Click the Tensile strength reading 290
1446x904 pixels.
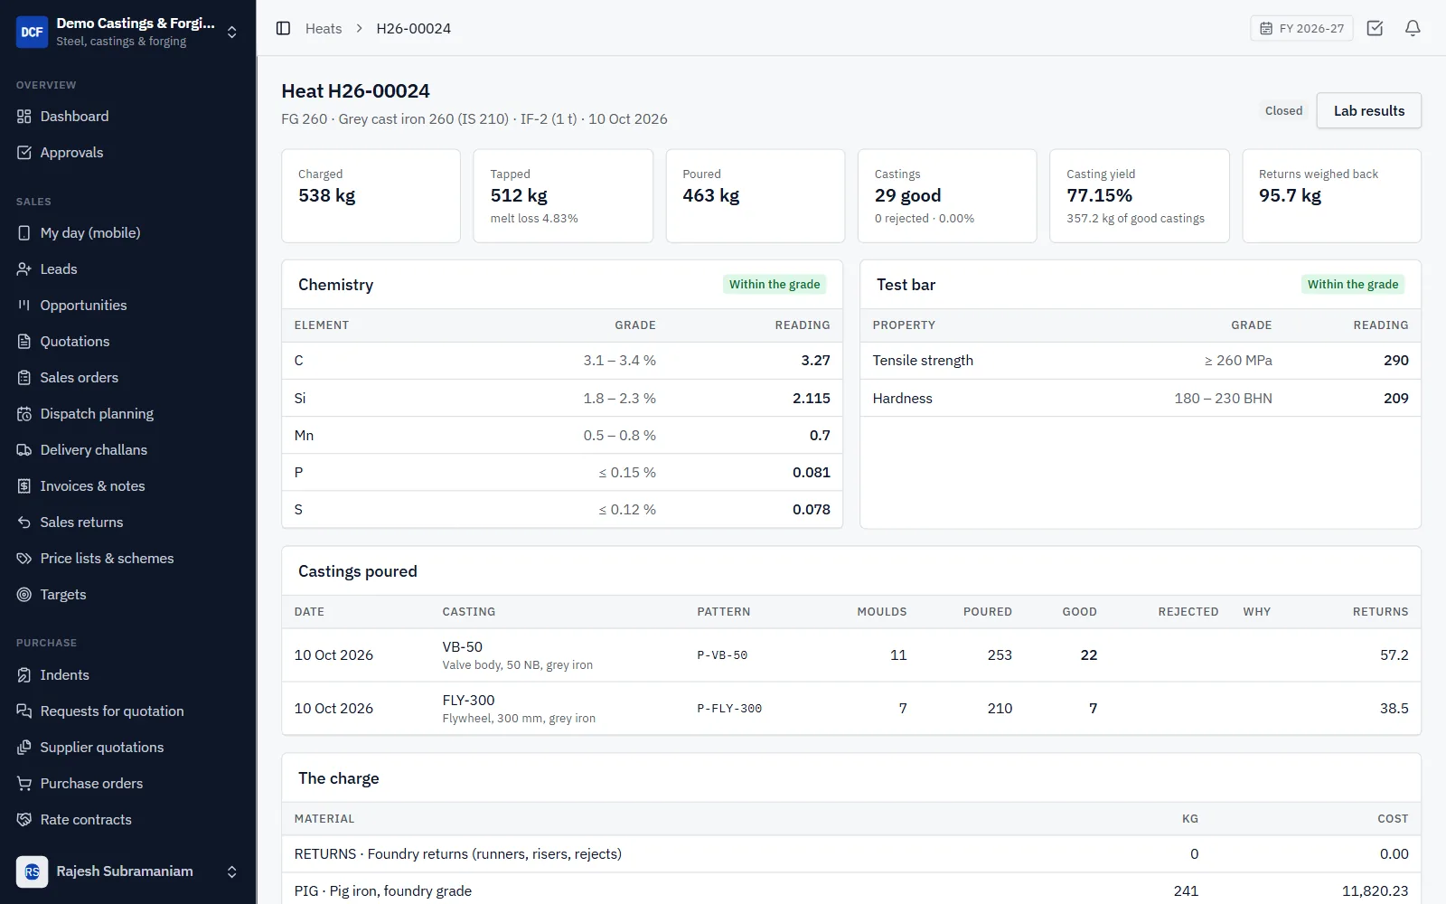(1395, 360)
